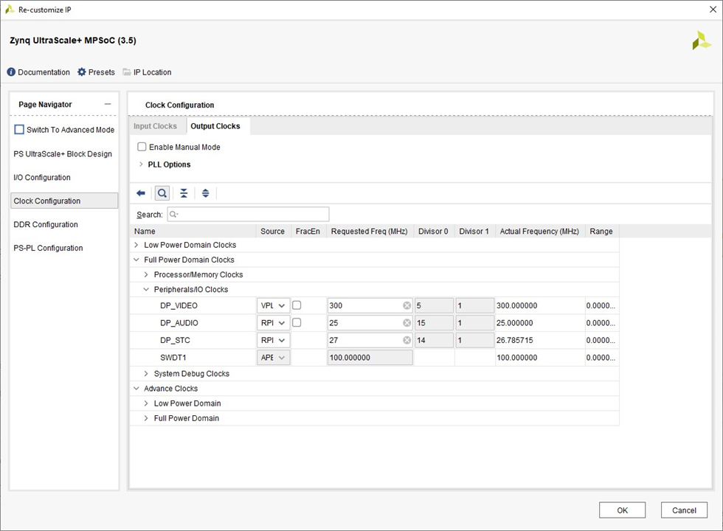Collapse Full Power Domain Clocks row
Viewport: 723px width, 531px height.
[x=136, y=260]
